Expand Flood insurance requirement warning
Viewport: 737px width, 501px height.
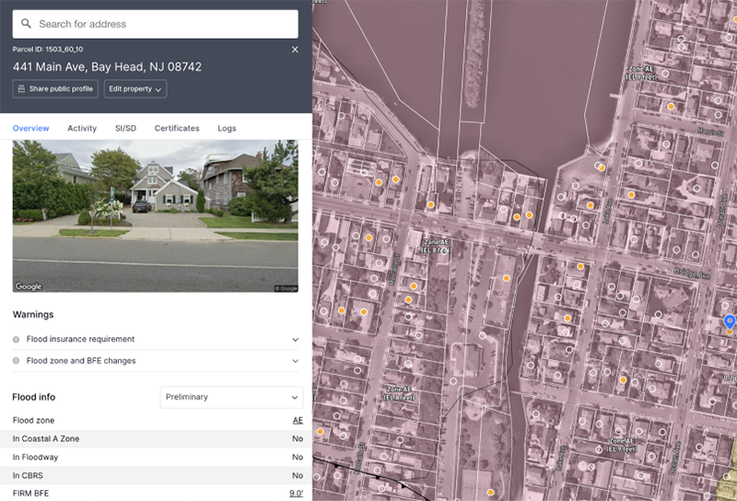pyautogui.click(x=295, y=340)
